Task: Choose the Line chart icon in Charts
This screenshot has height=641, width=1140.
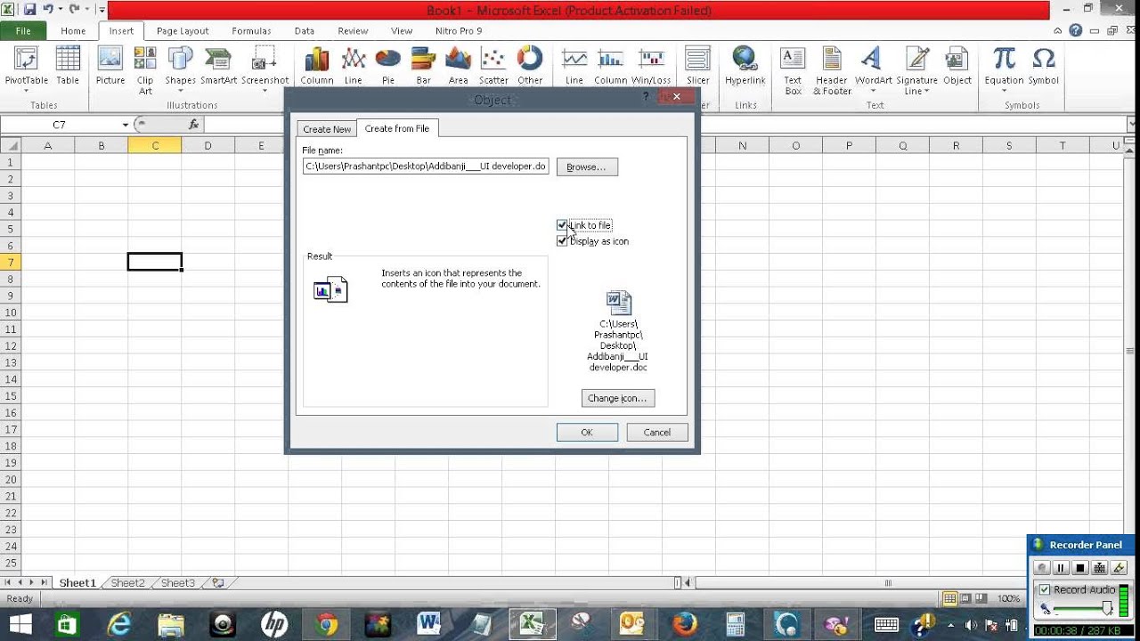Action: pos(354,66)
